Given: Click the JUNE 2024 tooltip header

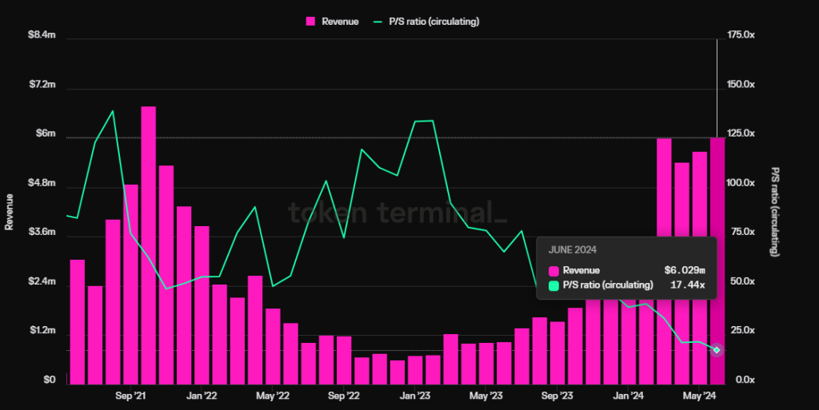Looking at the screenshot, I should 573,250.
